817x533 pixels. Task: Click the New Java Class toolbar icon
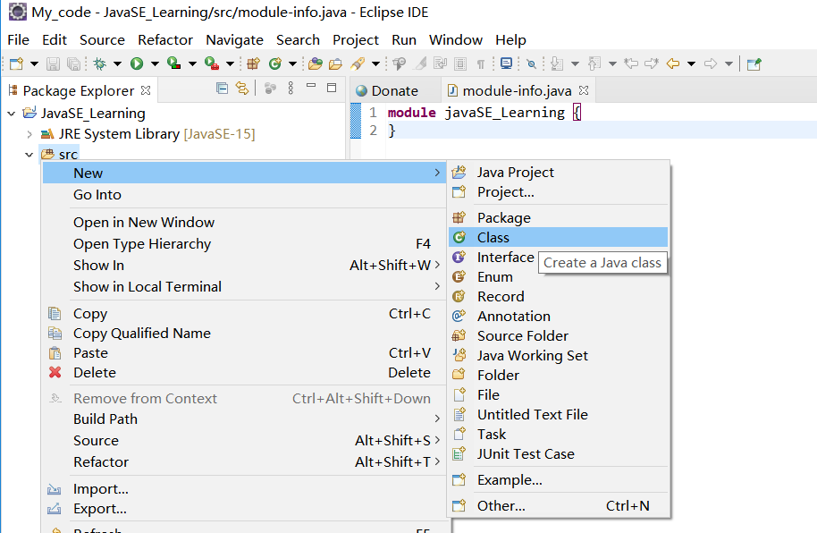click(x=275, y=63)
